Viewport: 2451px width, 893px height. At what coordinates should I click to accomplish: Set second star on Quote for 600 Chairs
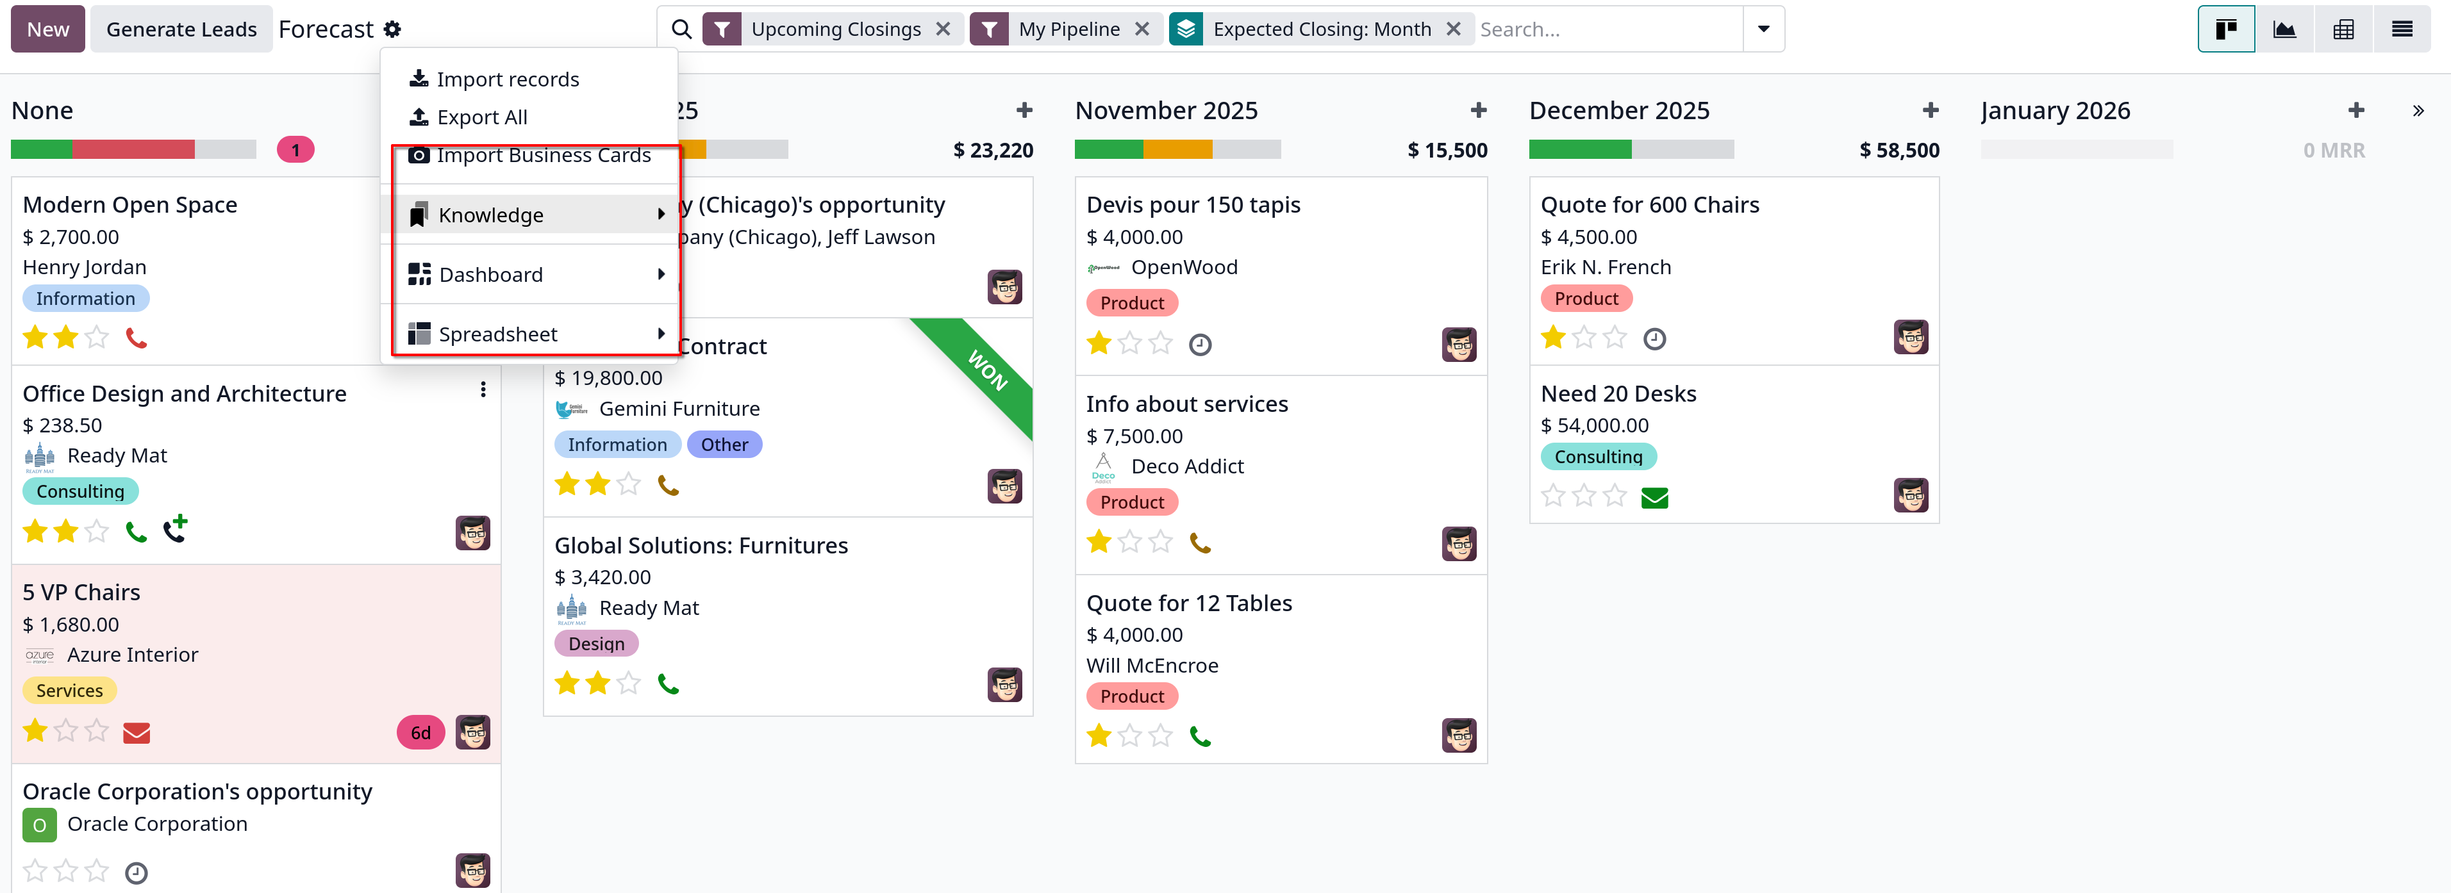tap(1584, 337)
